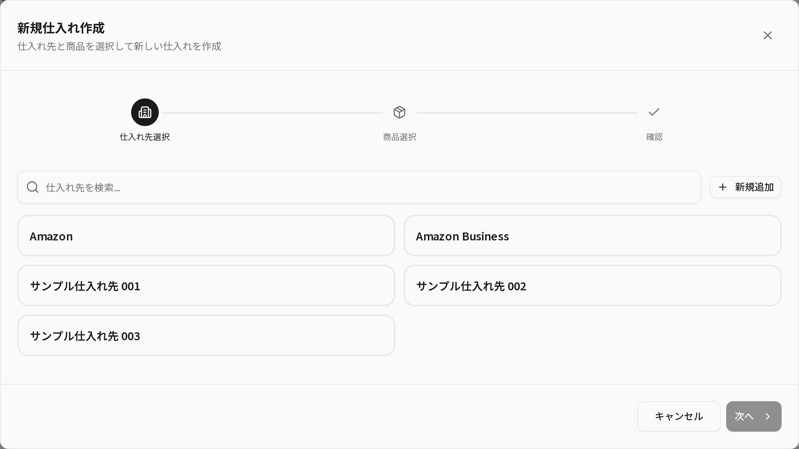799x449 pixels.
Task: Select the Amazon Business supplier card
Action: coord(592,236)
